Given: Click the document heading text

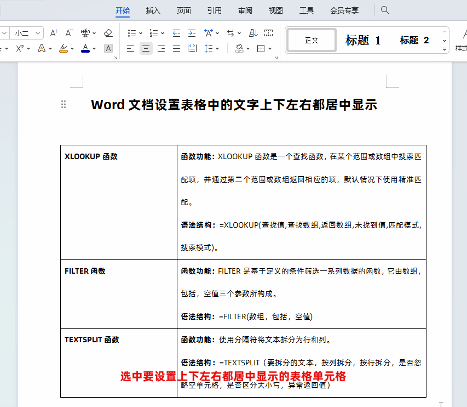Looking at the screenshot, I should pos(234,105).
